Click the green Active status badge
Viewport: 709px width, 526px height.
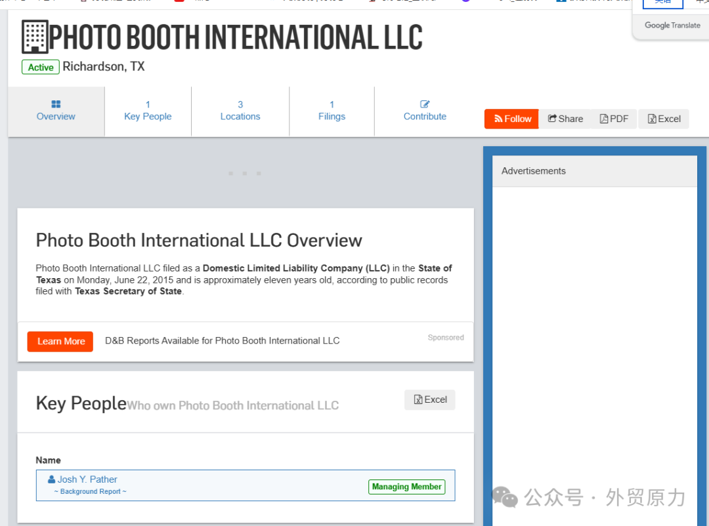pos(41,67)
